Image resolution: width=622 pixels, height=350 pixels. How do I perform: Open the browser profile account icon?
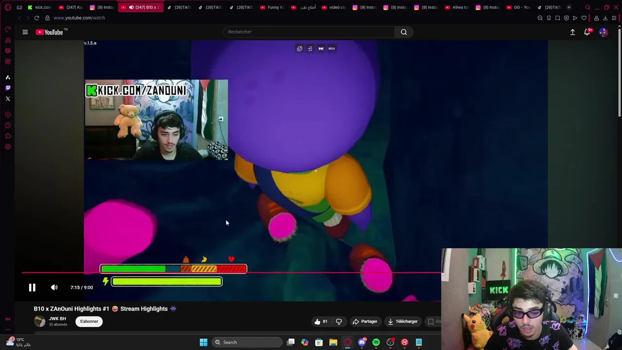[x=596, y=18]
